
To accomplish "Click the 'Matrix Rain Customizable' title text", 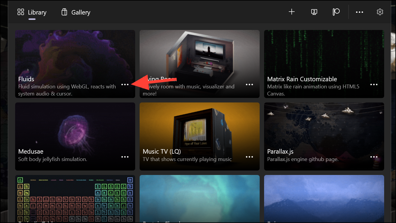I will click(x=302, y=79).
